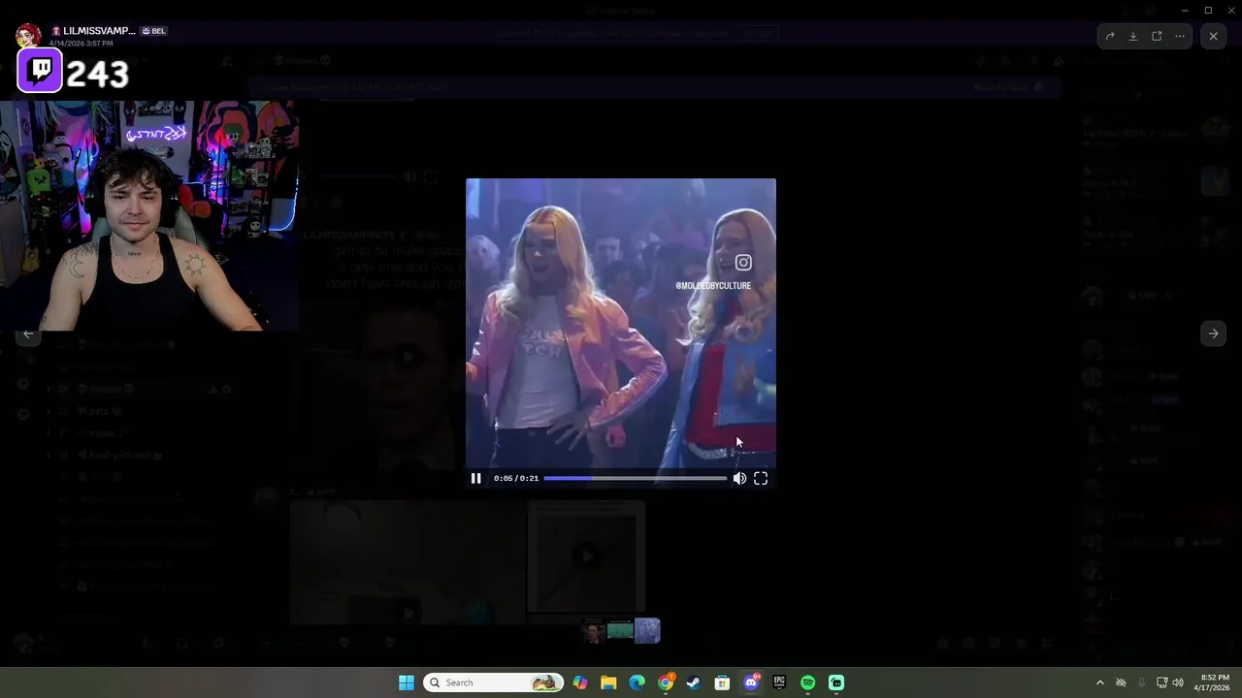Launch Microsoft Edge from the taskbar
The width and height of the screenshot is (1242, 698).
tap(637, 682)
